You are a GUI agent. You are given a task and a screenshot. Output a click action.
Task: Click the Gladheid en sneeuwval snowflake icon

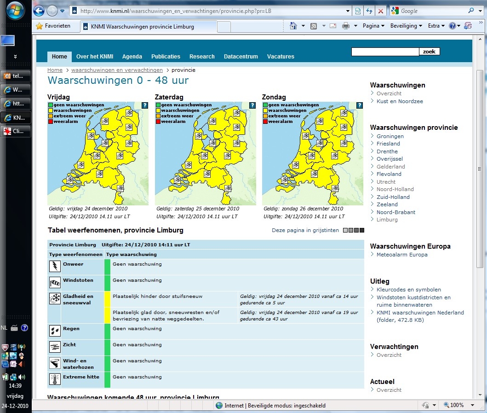click(55, 298)
